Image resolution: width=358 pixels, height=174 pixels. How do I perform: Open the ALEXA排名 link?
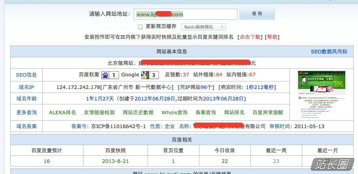[x=63, y=112]
